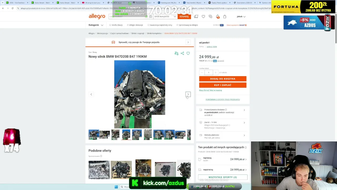Viewport: 337px width, 190px height.
Task: Switch to the Twój transfer browser tab
Action: pos(194,3)
